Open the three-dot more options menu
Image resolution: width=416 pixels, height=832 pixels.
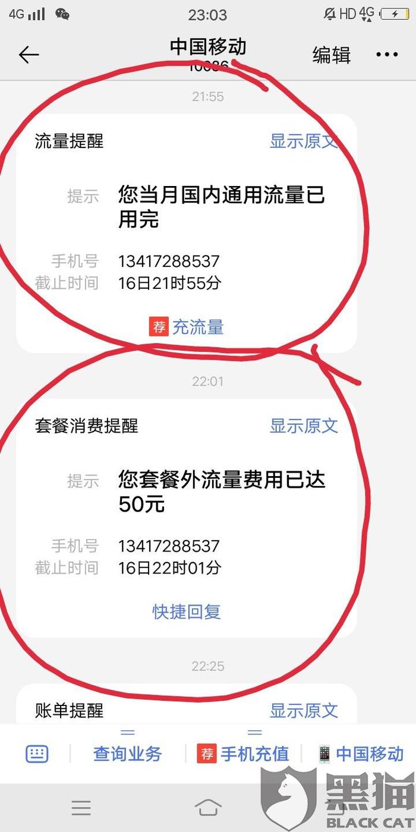pyautogui.click(x=387, y=55)
